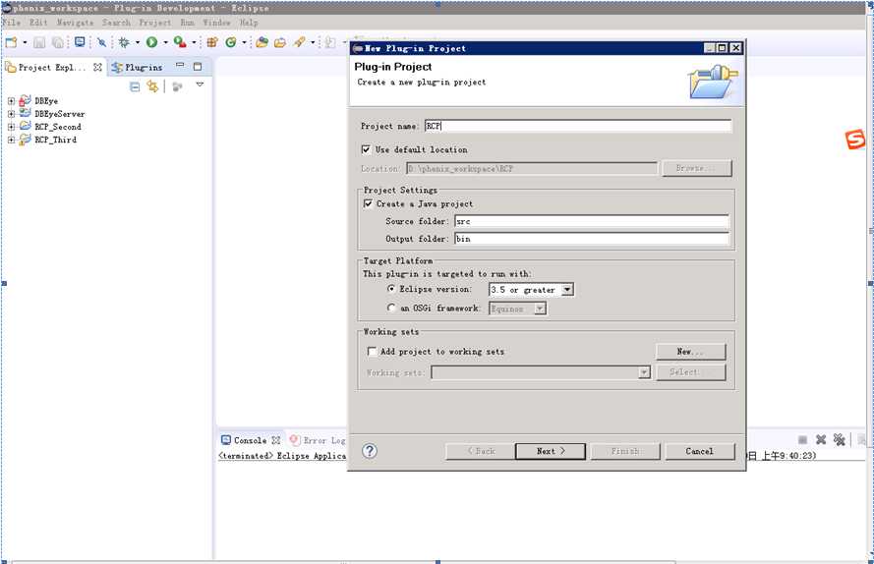Select the an OSGi framework radio button
Image resolution: width=874 pixels, height=564 pixels.
coord(390,308)
